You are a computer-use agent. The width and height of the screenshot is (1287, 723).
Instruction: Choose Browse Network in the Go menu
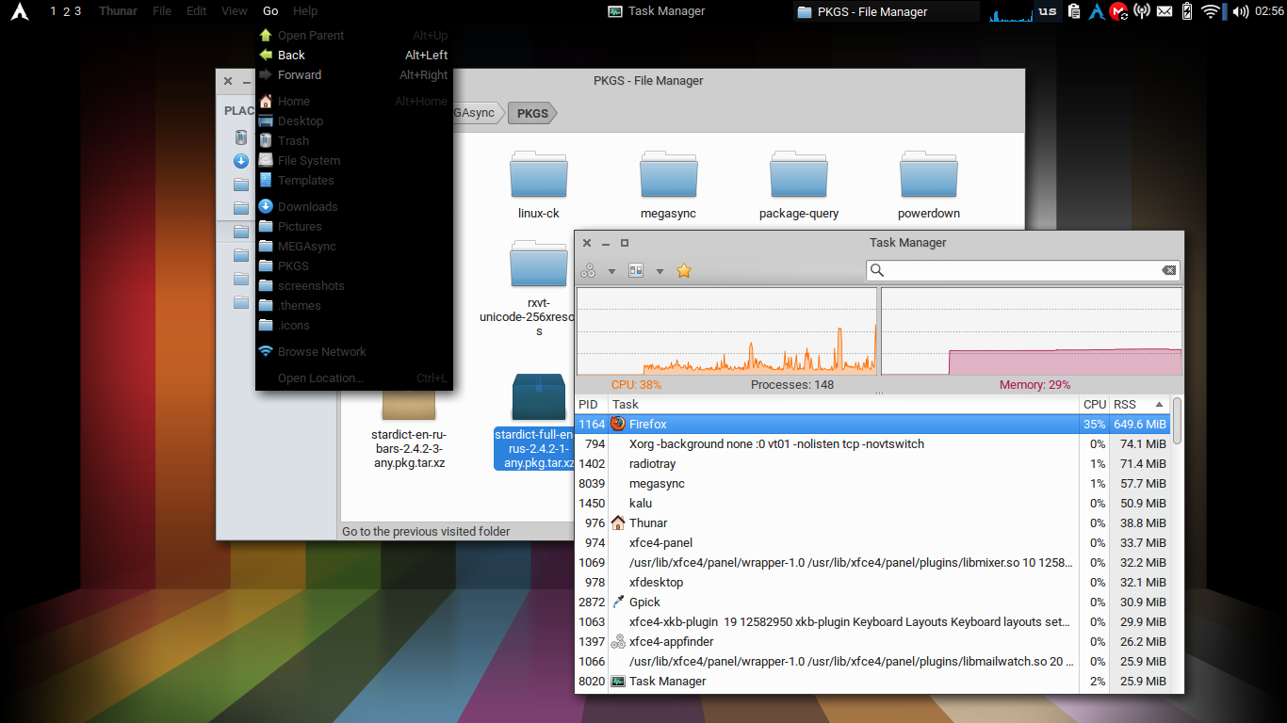(354, 352)
